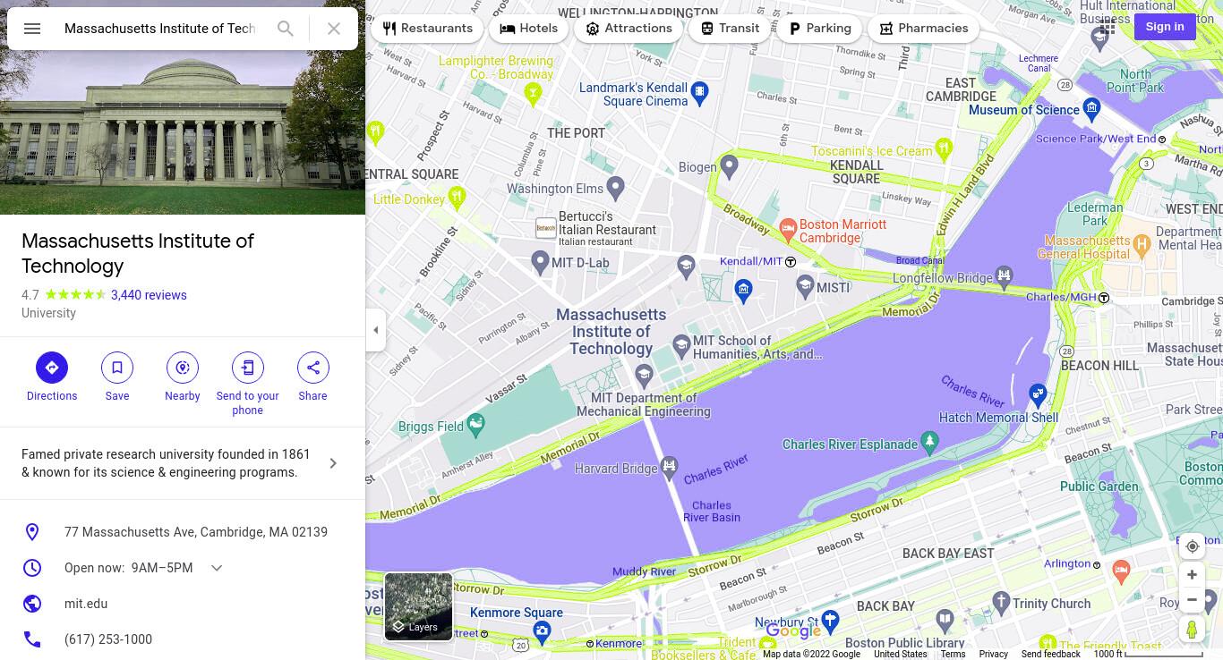Click the MIT D-Lab pin
The image size is (1223, 660).
540,261
